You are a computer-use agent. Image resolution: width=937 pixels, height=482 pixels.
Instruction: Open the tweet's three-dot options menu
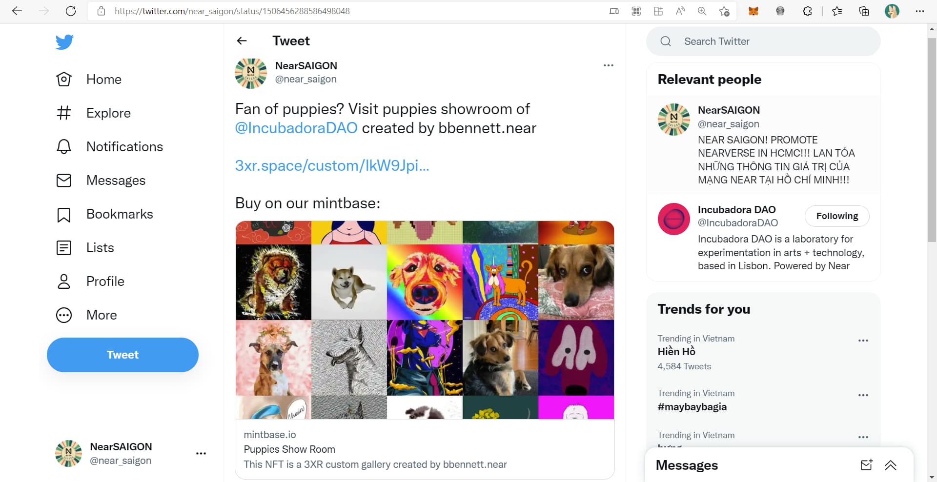[x=608, y=65]
